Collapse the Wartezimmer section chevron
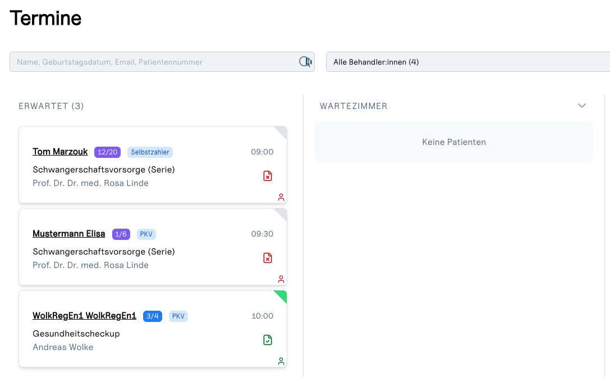The width and height of the screenshot is (610, 377). tap(581, 106)
